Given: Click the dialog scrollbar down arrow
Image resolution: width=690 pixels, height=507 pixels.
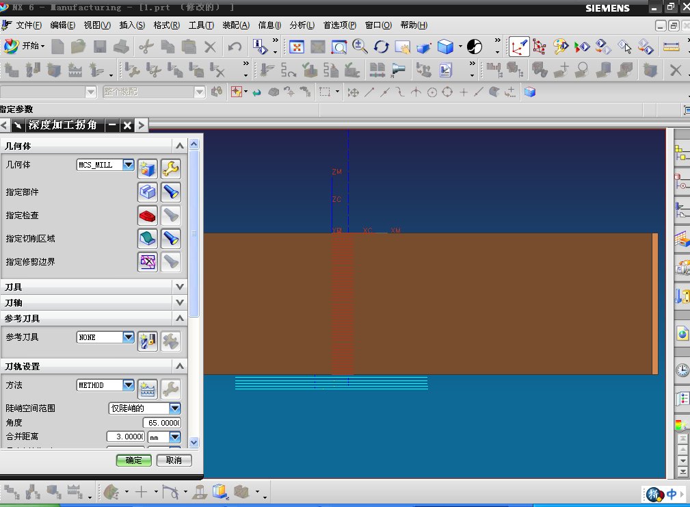Looking at the screenshot, I should 194,442.
